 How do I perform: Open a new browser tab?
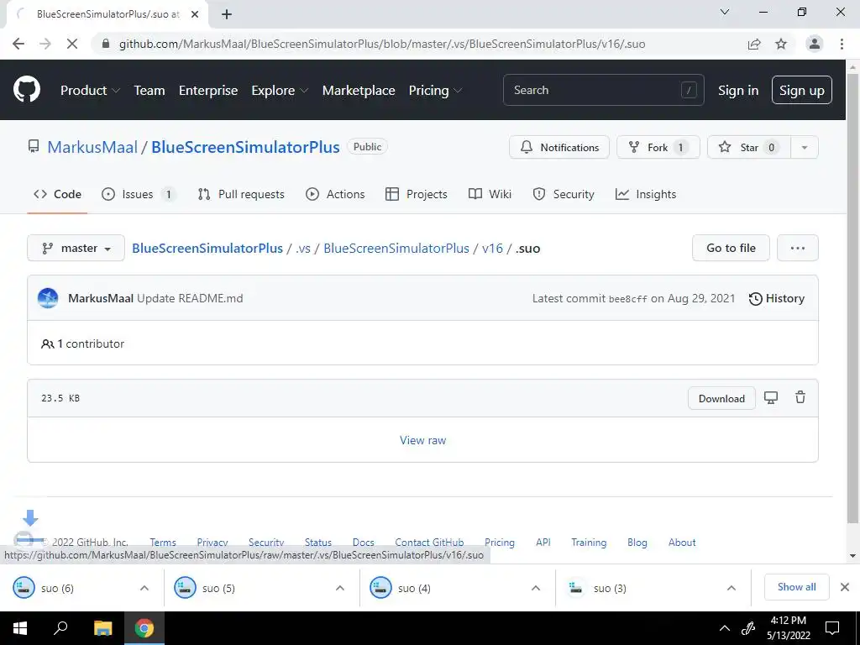point(227,14)
